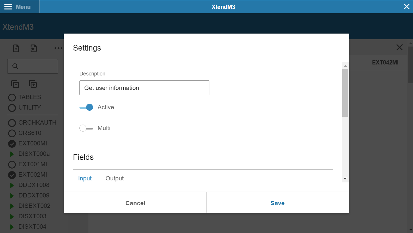This screenshot has width=413, height=233.
Task: Expand the DISXT000a tree node
Action: [12, 154]
